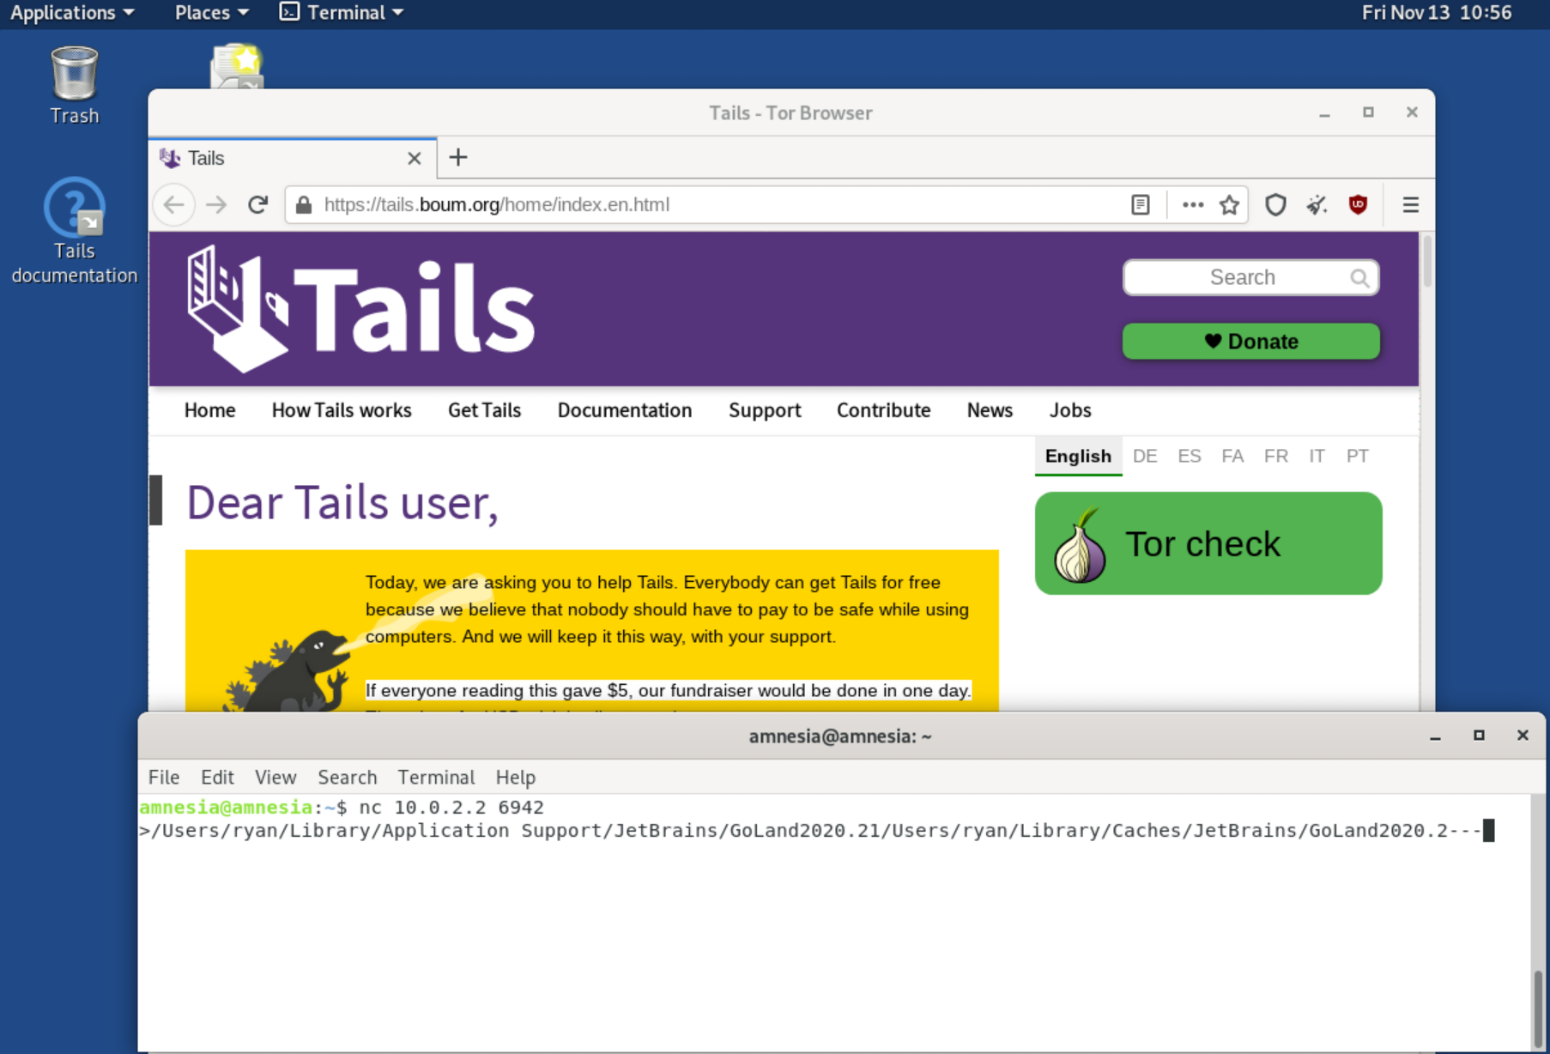Image resolution: width=1550 pixels, height=1054 pixels.
Task: Open the Trash desktop icon
Action: [x=75, y=86]
